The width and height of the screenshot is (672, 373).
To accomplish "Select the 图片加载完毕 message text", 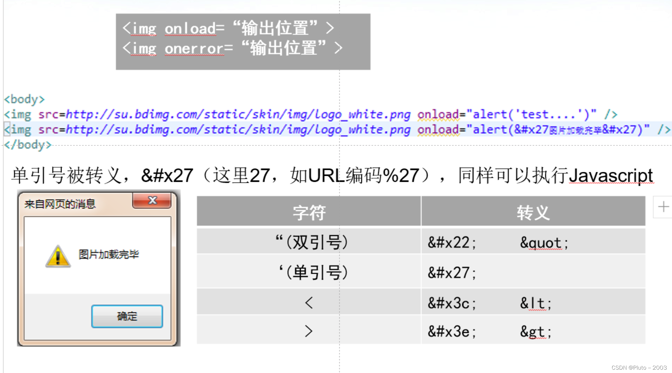I will (108, 254).
